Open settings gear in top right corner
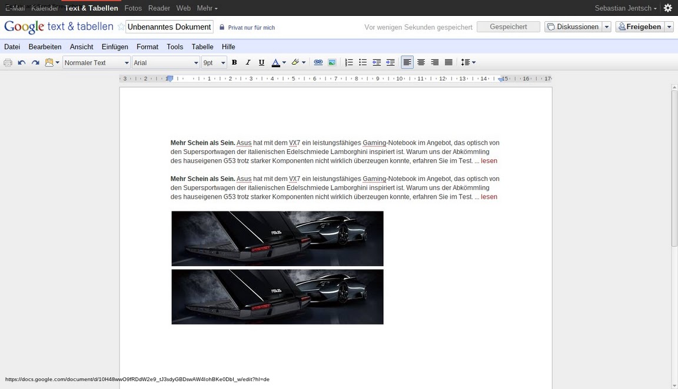 (x=667, y=8)
